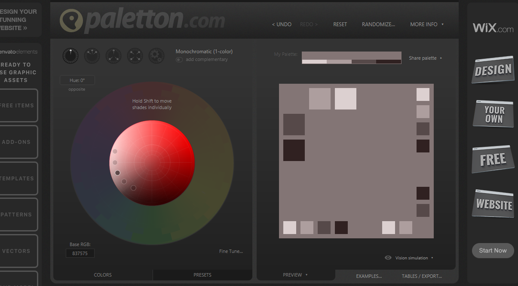Viewport: 518px width, 286px height.
Task: Select the Triad color mode icon
Action: (x=113, y=56)
